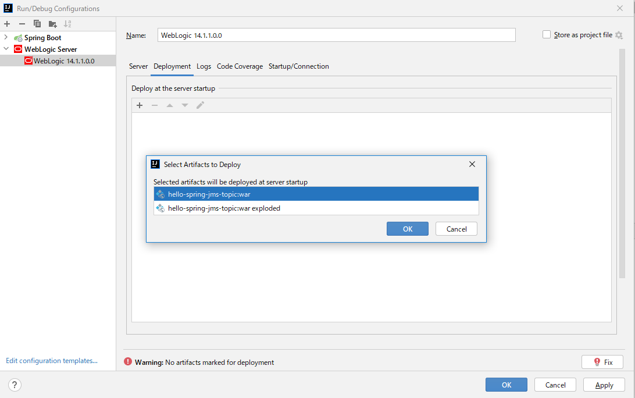Apply the configuration changes
Image resolution: width=635 pixels, height=398 pixels.
(x=604, y=385)
